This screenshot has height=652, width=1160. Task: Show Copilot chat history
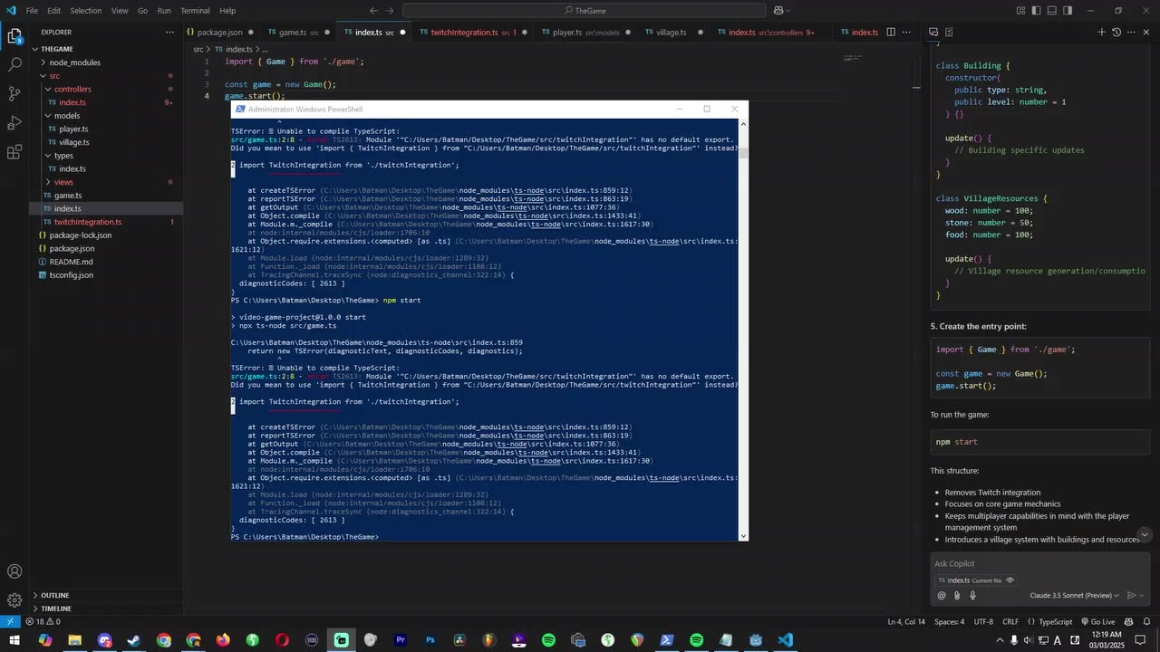tap(1116, 32)
